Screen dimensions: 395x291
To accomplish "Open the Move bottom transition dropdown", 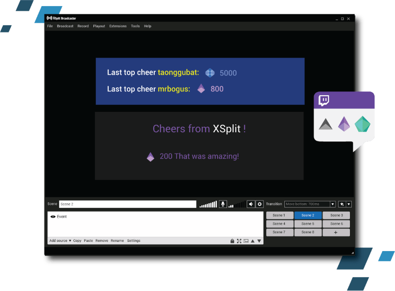I will pos(333,204).
